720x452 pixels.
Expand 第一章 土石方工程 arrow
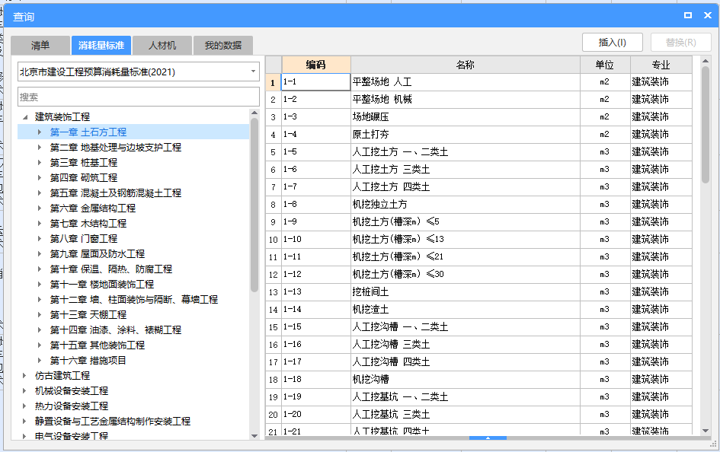pos(40,132)
